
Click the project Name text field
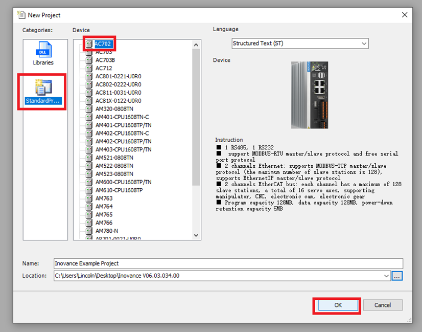click(x=228, y=263)
